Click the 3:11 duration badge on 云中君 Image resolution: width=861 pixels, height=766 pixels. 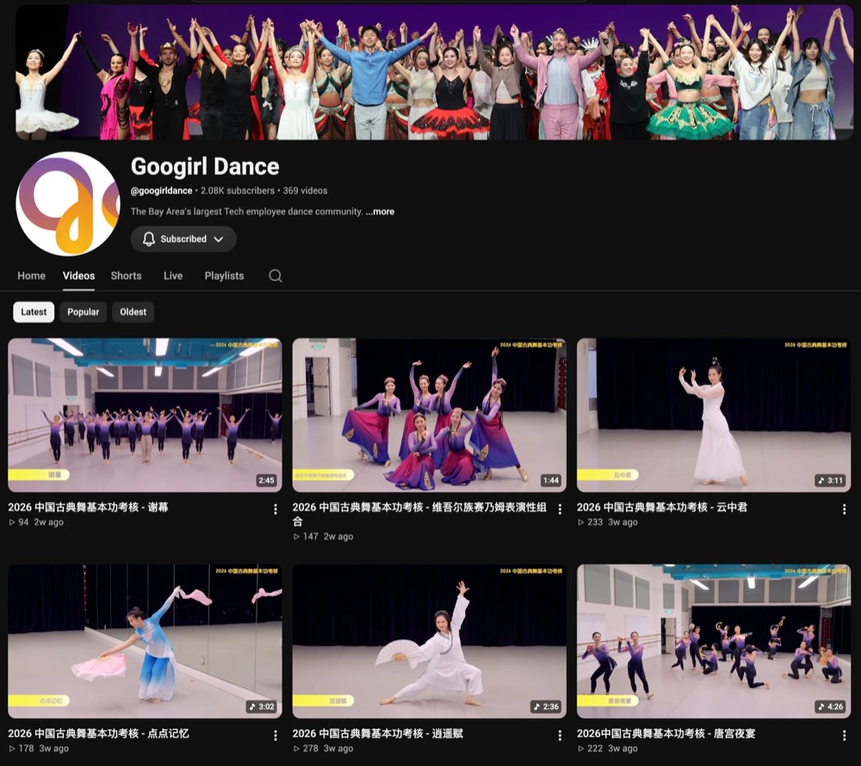coord(830,480)
